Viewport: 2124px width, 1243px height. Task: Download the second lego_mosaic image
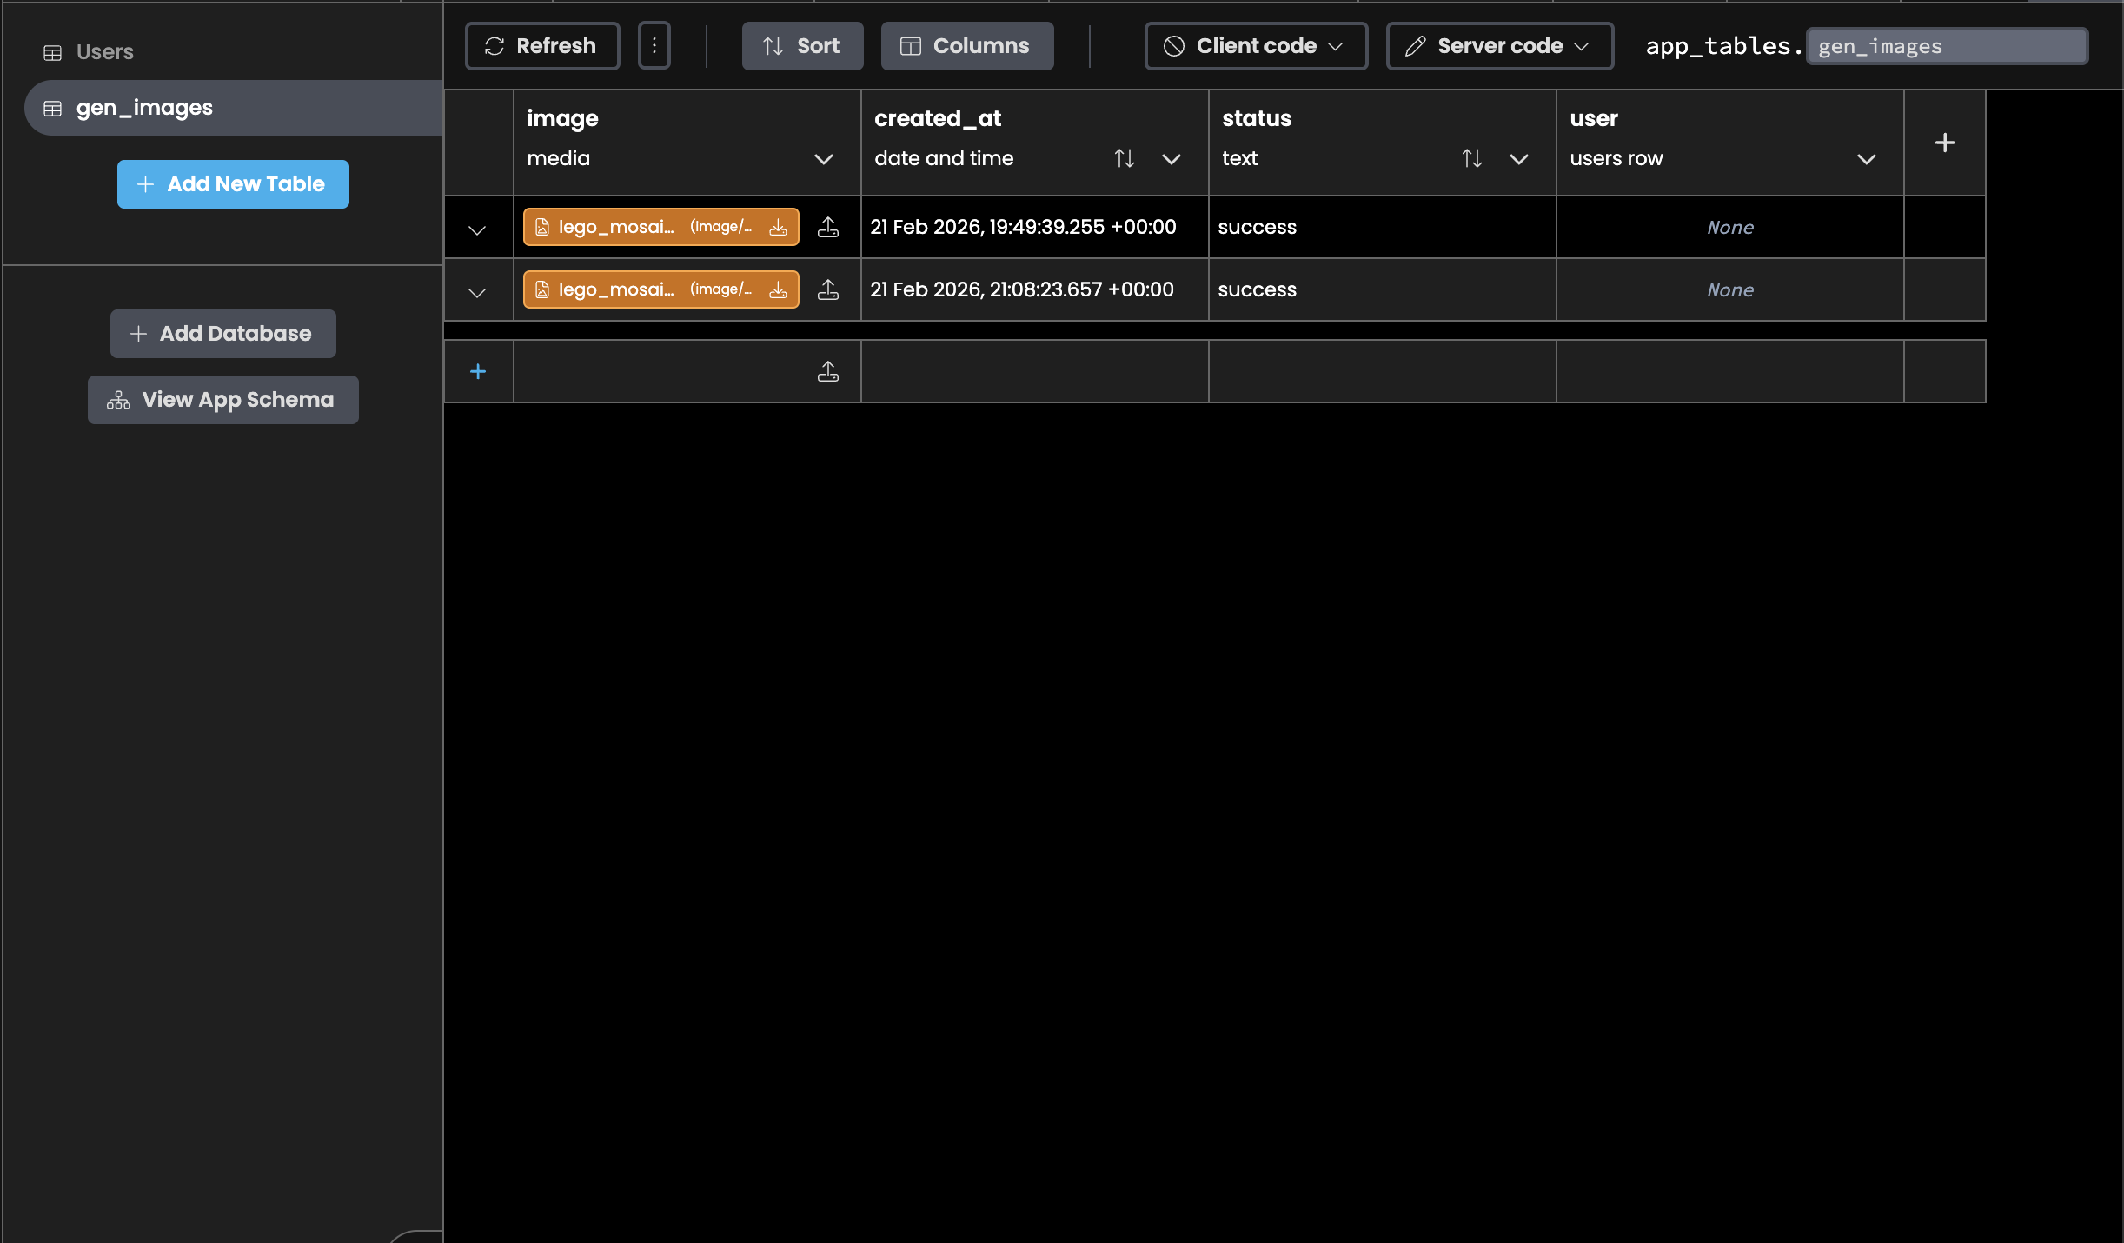click(776, 290)
